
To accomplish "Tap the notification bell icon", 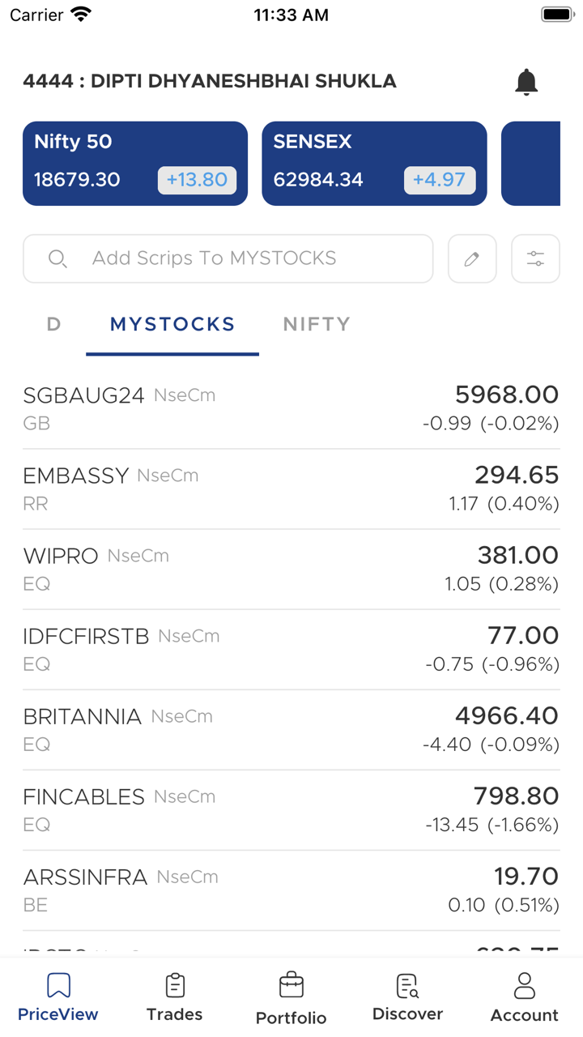I will pos(526,82).
